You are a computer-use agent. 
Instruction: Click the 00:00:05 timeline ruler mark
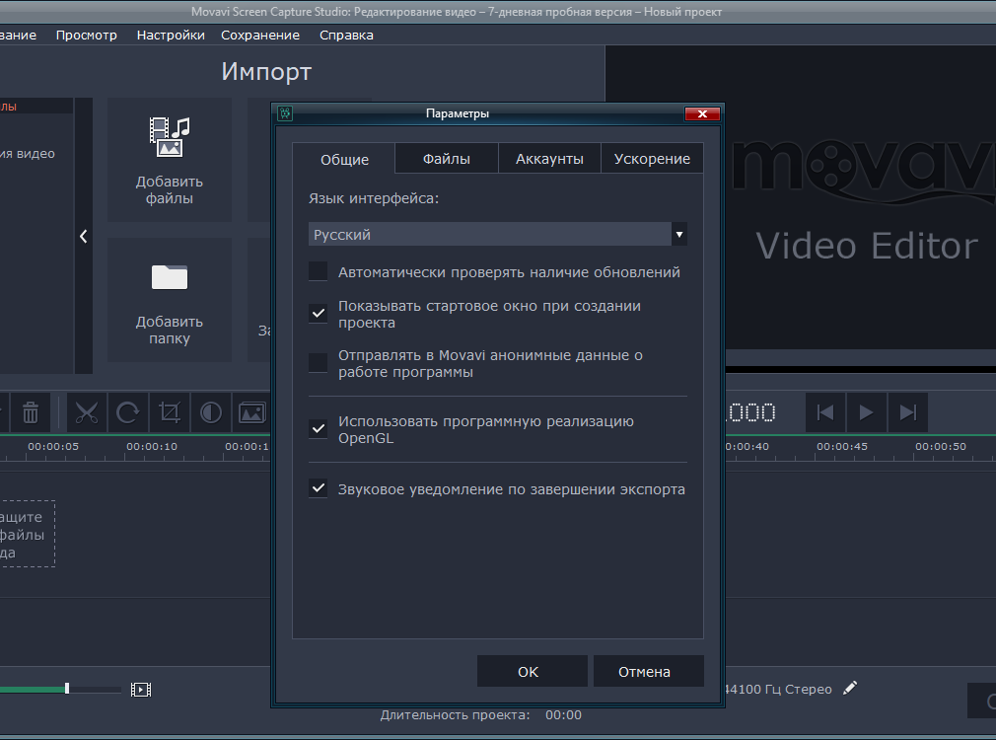point(53,446)
